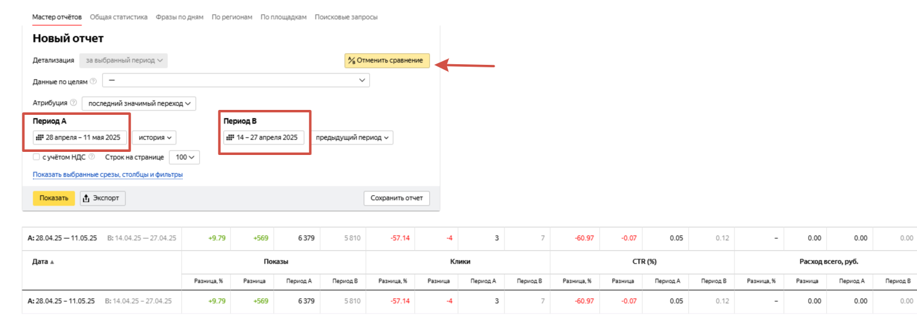Screen dimensions: 917x326
Task: Click the Экспорт button with upload icon
Action: [103, 198]
